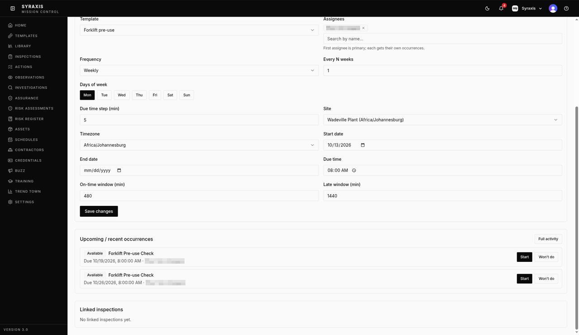Toggle the sidebar collapse icon

[x=13, y=8]
